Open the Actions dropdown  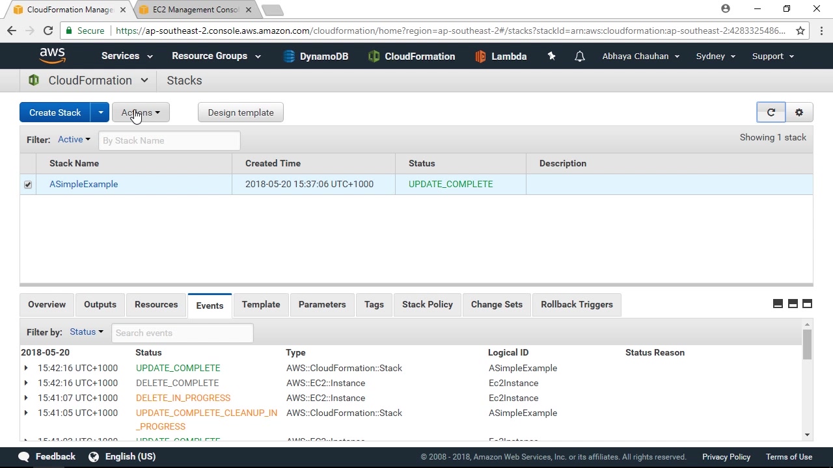141,112
